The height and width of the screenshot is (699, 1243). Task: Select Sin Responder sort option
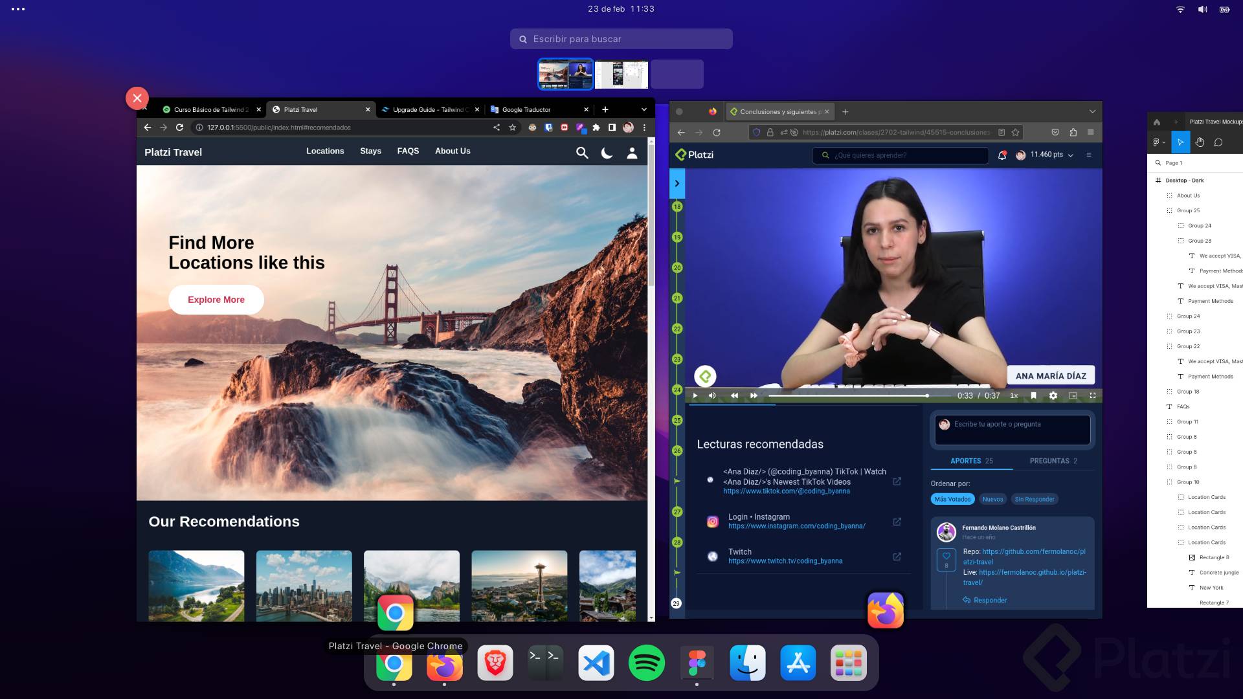pos(1034,499)
